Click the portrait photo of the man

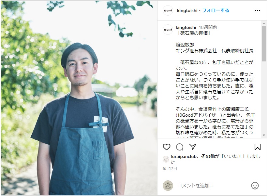pos(79,98)
